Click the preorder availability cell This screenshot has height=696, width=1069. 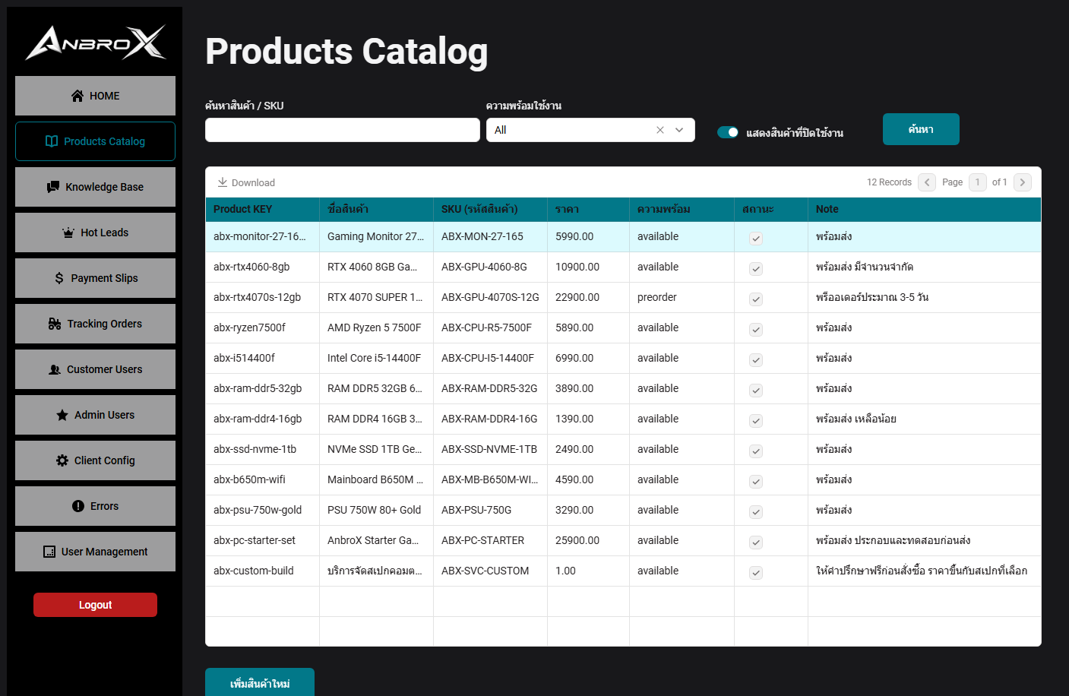[682, 297]
